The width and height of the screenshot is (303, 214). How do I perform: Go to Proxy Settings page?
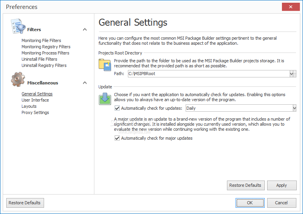35,112
